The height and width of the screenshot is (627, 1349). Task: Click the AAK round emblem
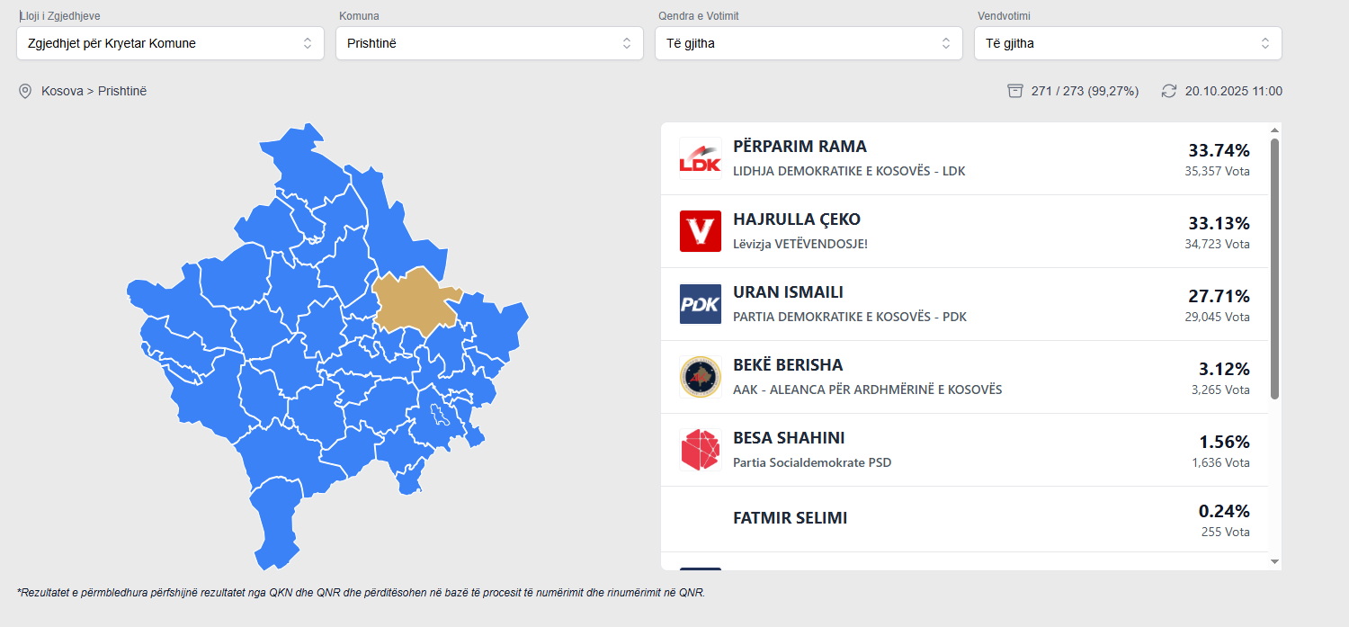point(700,377)
